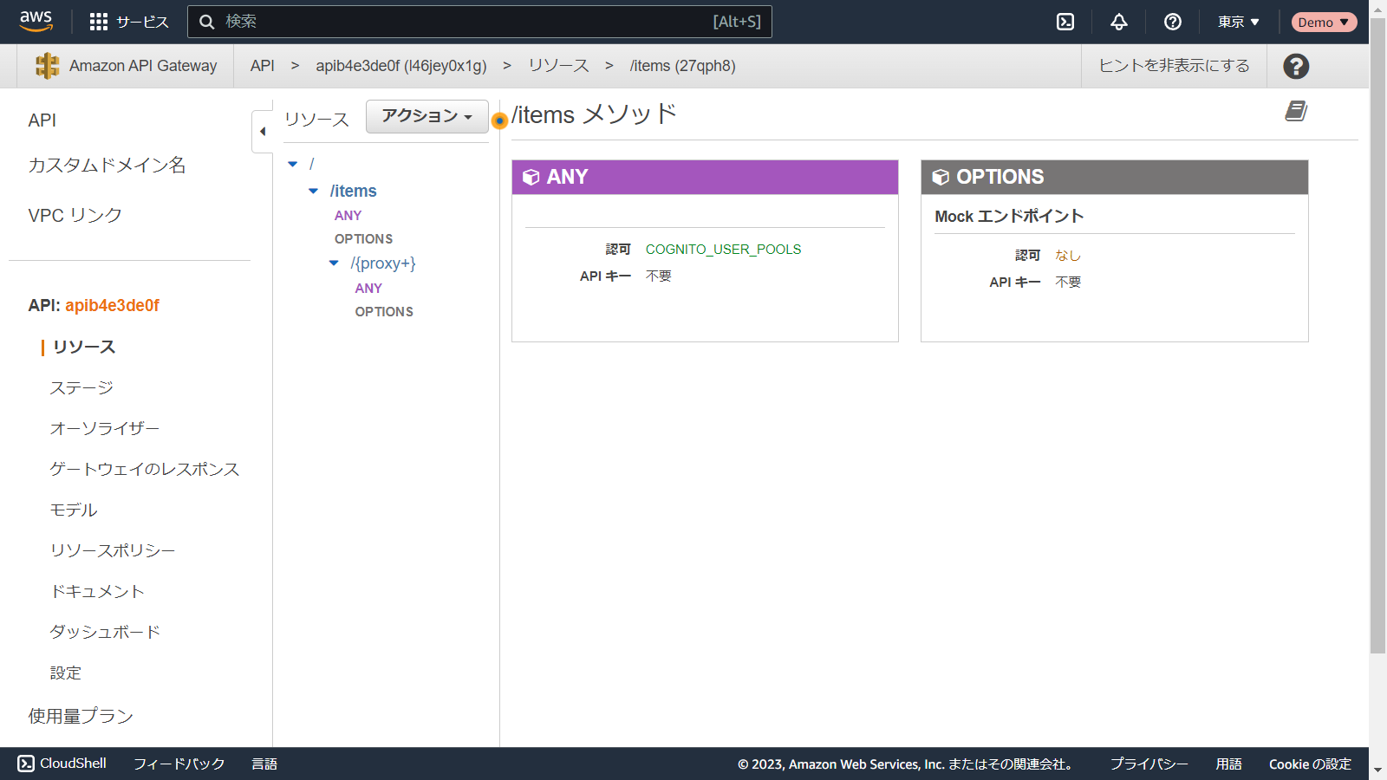Image resolution: width=1387 pixels, height=780 pixels.
Task: Collapse the sidebar with the left arrow
Action: pos(263,132)
